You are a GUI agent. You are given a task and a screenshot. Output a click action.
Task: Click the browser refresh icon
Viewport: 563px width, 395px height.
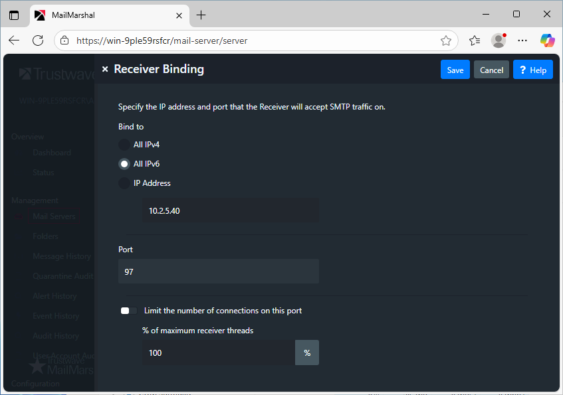click(38, 40)
